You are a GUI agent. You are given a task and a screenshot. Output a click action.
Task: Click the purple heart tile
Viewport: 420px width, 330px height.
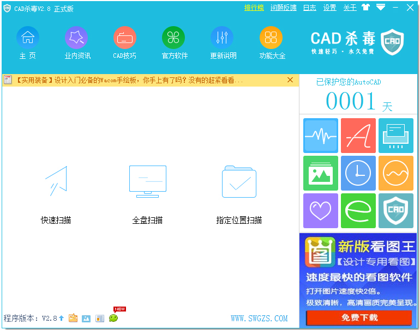click(x=321, y=211)
